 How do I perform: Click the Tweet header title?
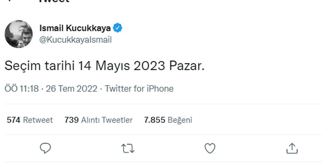(x=54, y=1)
